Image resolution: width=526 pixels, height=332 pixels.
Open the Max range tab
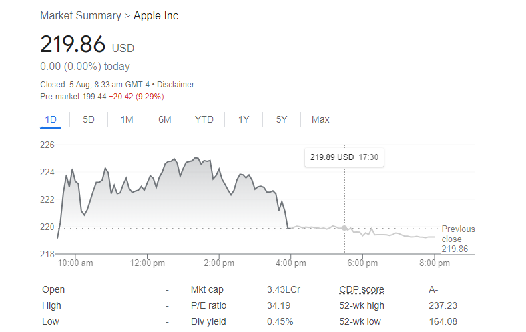[320, 119]
